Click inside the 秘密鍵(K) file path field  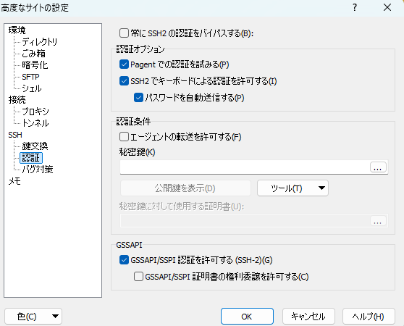click(245, 167)
